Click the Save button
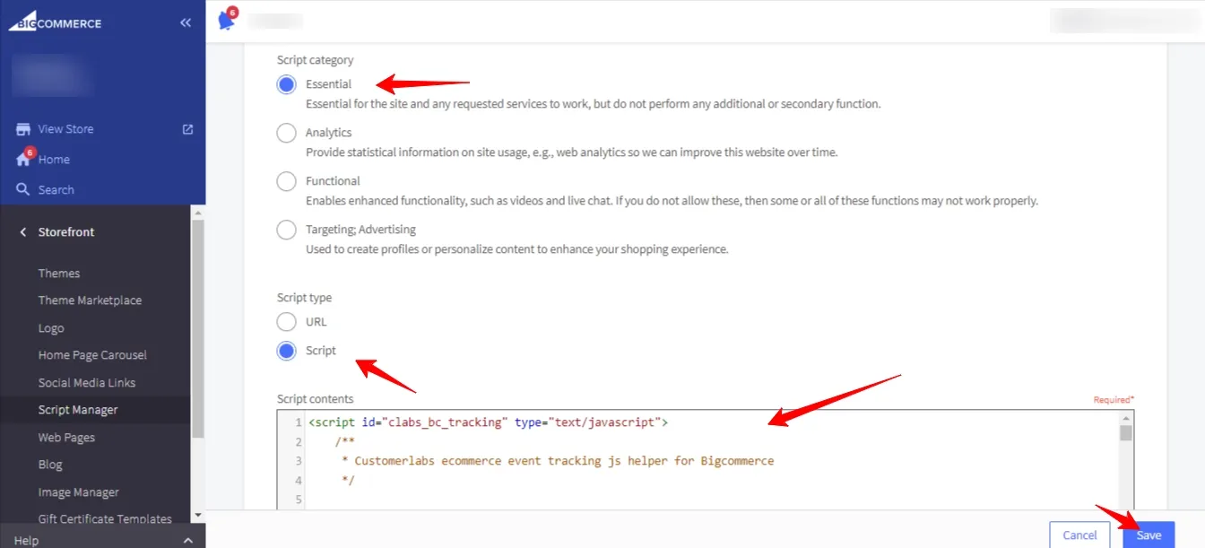This screenshot has width=1205, height=548. 1149,535
